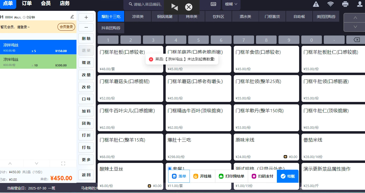365x193 pixels.
Task: Select order row 凉拌鸡丝 x 10
Action: point(38,62)
